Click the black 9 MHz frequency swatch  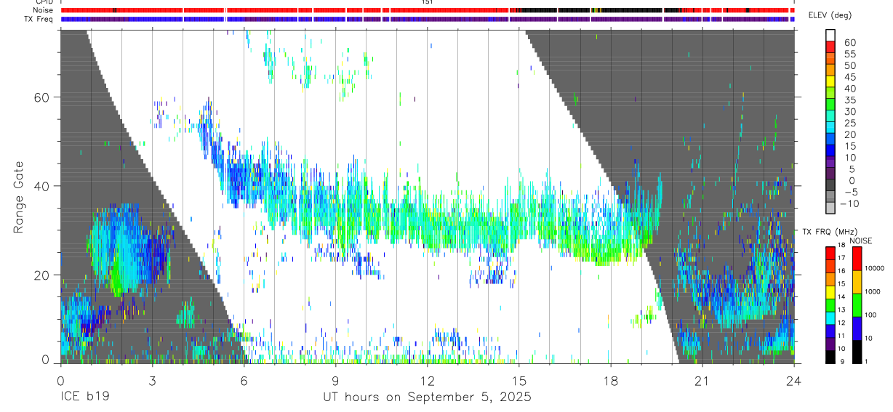pyautogui.click(x=830, y=357)
